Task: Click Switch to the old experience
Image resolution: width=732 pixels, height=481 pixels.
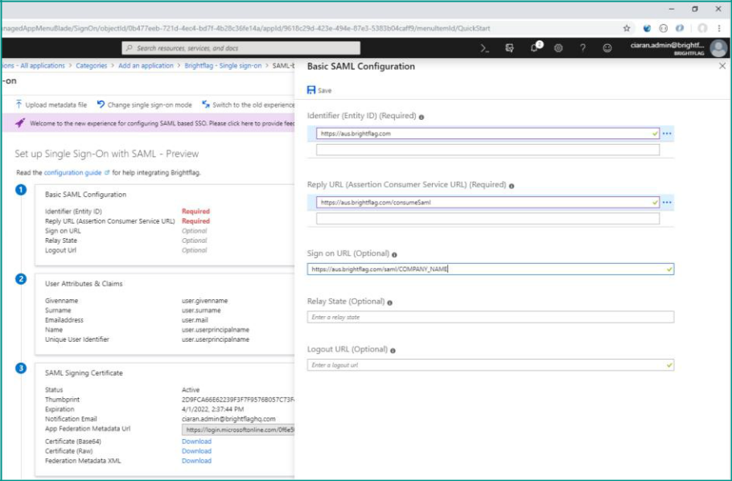Action: [249, 105]
